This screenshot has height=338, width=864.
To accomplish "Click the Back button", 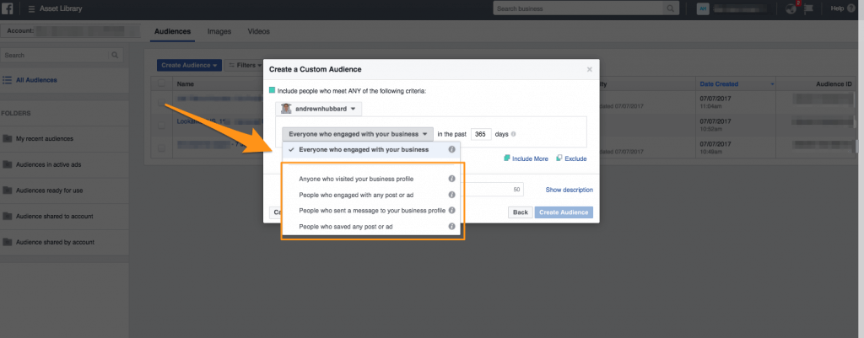I will 520,212.
